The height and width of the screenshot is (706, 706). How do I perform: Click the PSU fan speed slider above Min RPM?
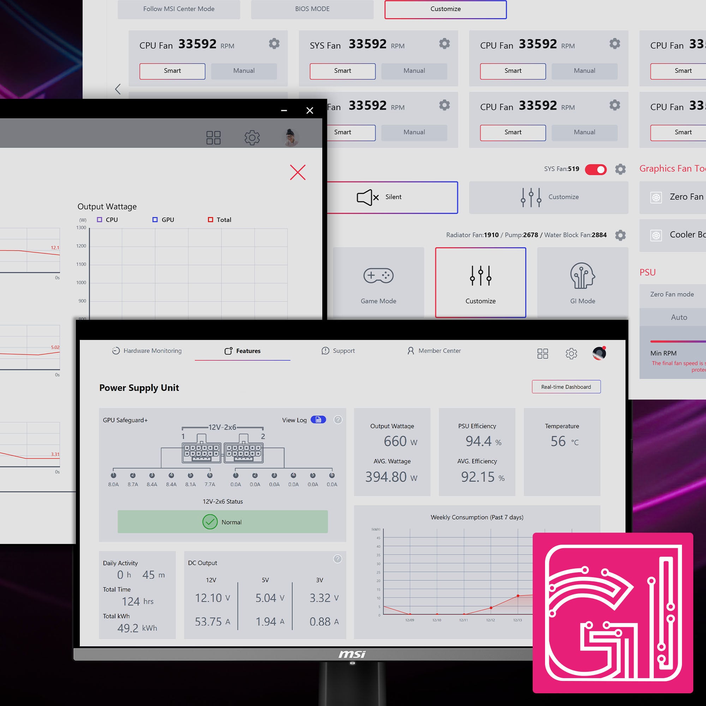click(678, 341)
